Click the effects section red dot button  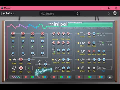tap(79, 77)
